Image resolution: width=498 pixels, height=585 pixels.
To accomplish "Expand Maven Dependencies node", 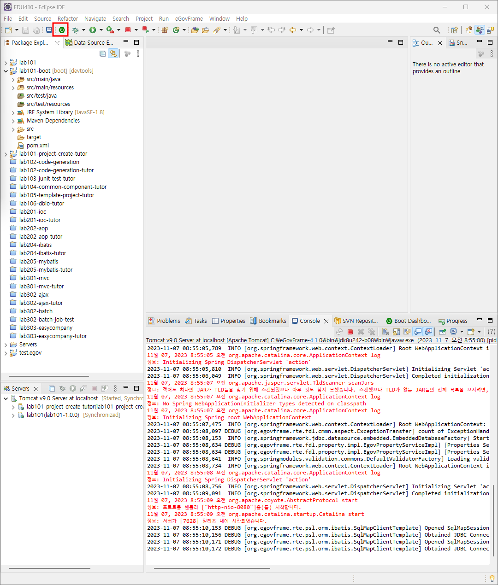I will click(13, 121).
